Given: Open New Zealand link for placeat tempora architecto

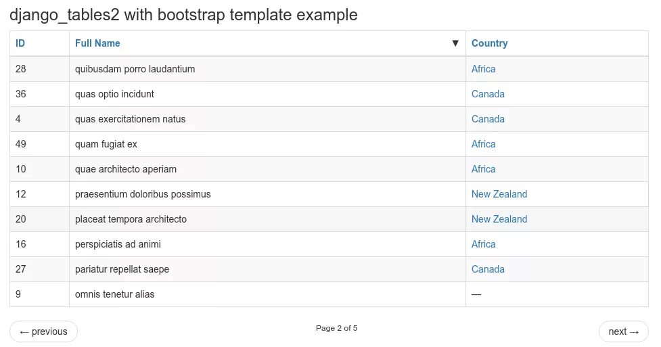Looking at the screenshot, I should [499, 219].
